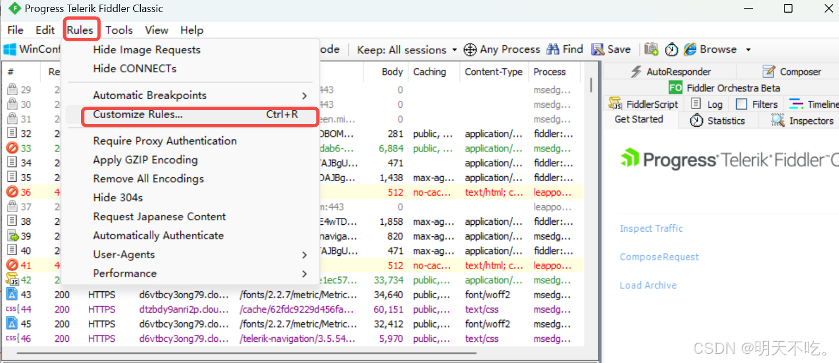The height and width of the screenshot is (363, 839).
Task: Click the Statistics stopwatch icon
Action: point(697,120)
